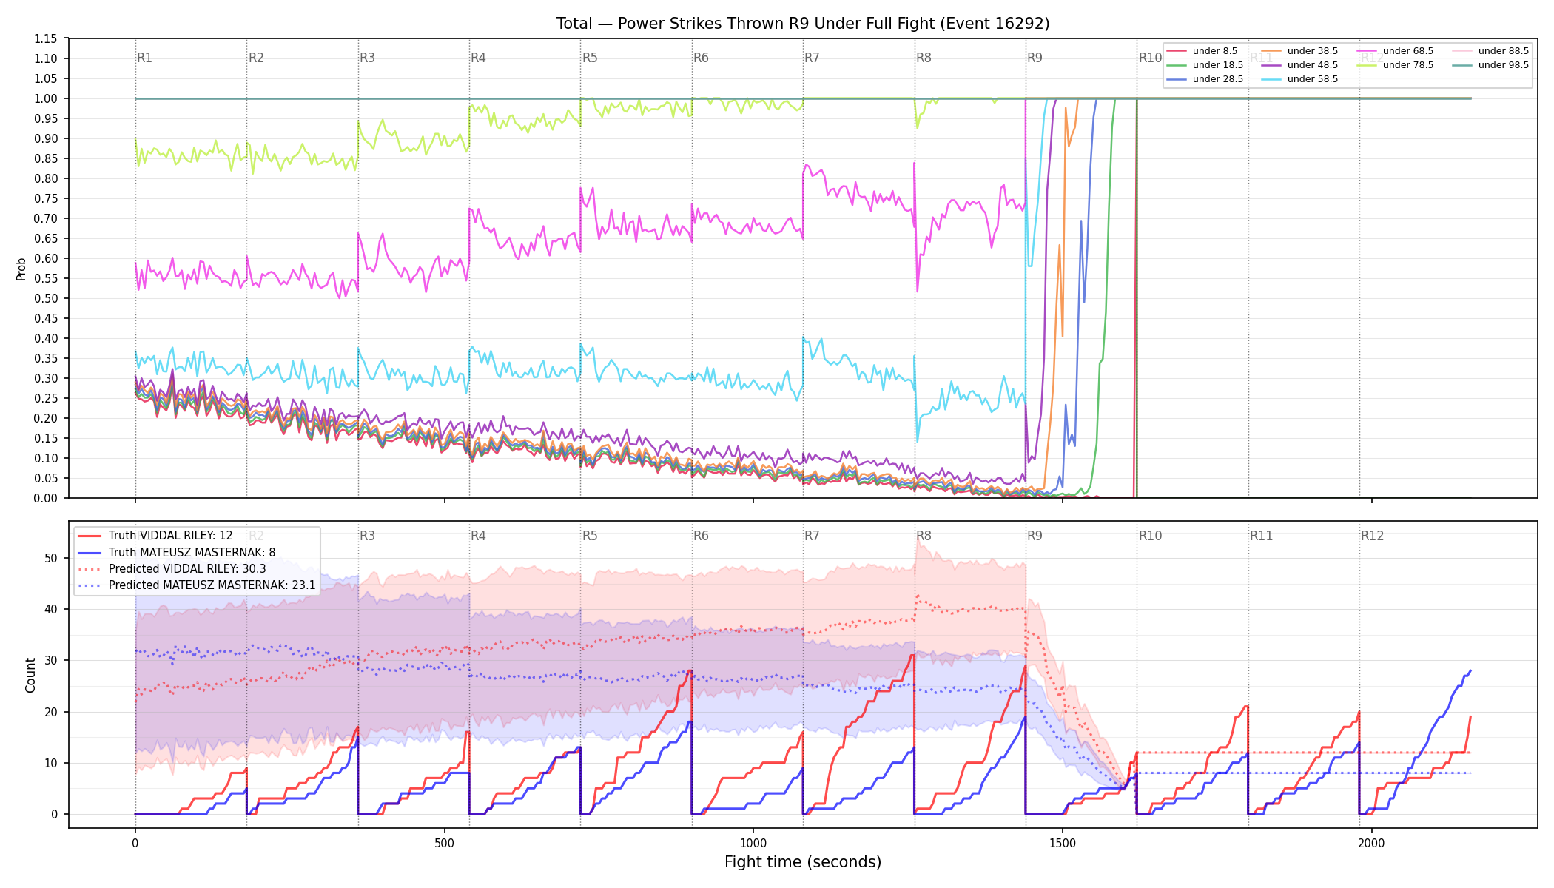1554x888 pixels.
Task: Click the R1 round marker in the probability chart
Action: (145, 58)
